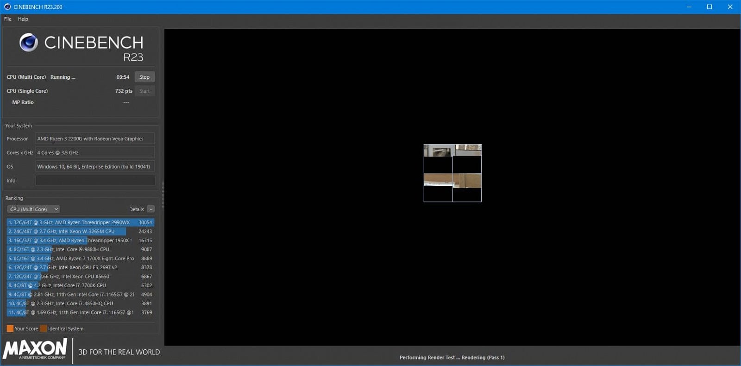
Task: Select ranking row AMD Ryzen Threadripper 2990WX
Action: 80,222
